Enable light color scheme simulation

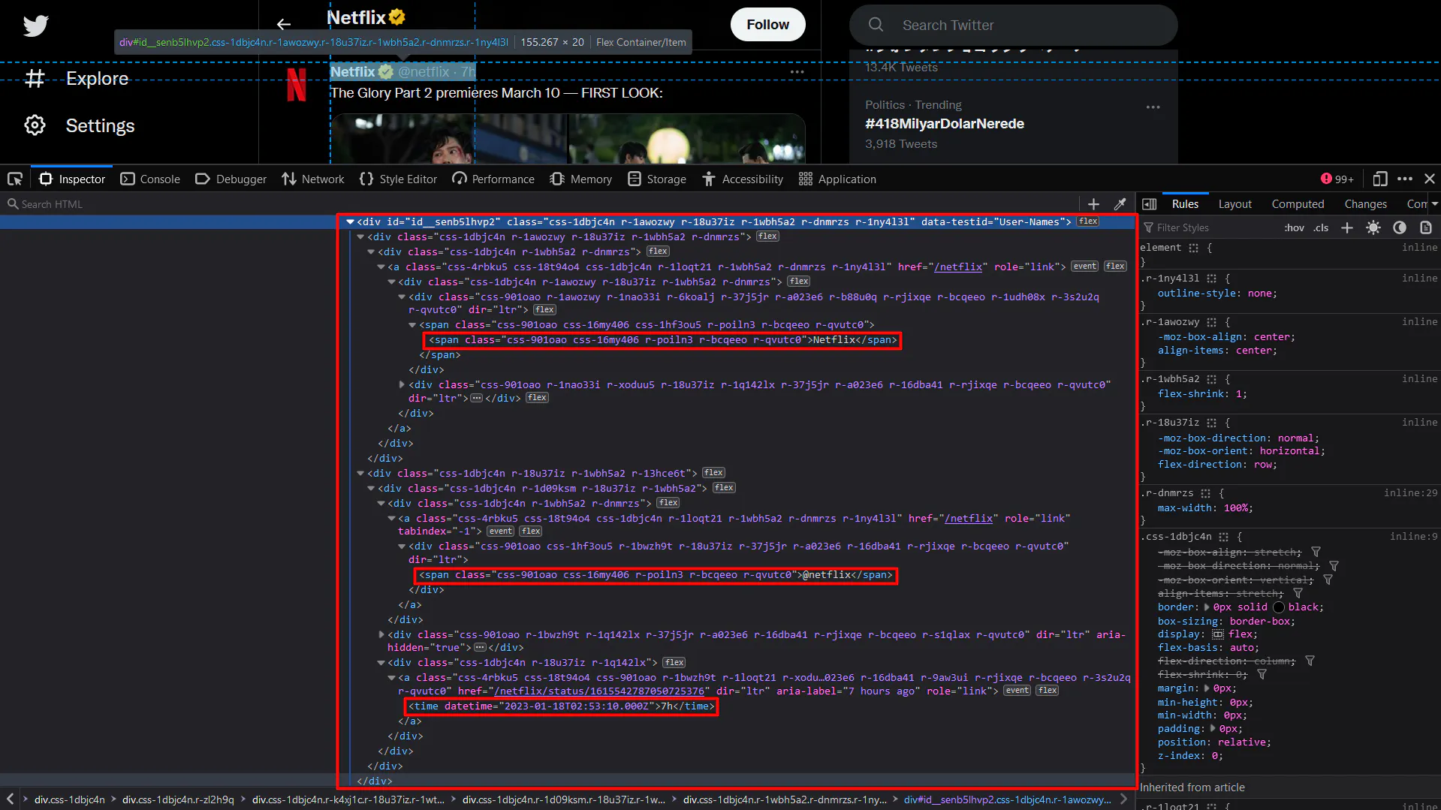(1373, 227)
